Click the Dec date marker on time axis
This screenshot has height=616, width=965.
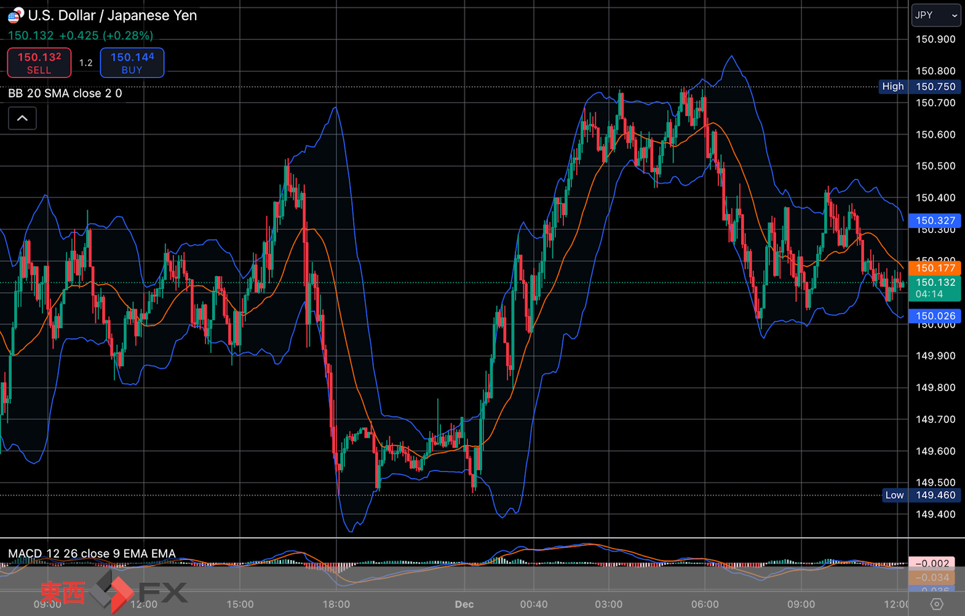(464, 604)
